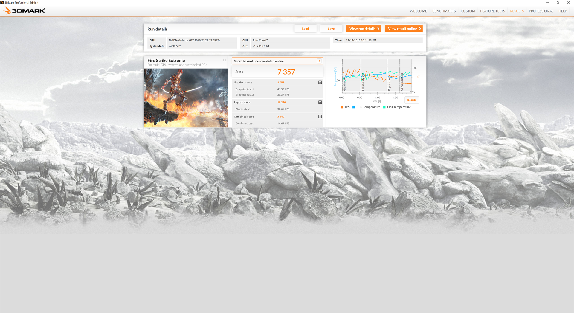This screenshot has width=574, height=313.
Task: Click Graphics test 2 value 30.37 FPS
Action: (283, 95)
